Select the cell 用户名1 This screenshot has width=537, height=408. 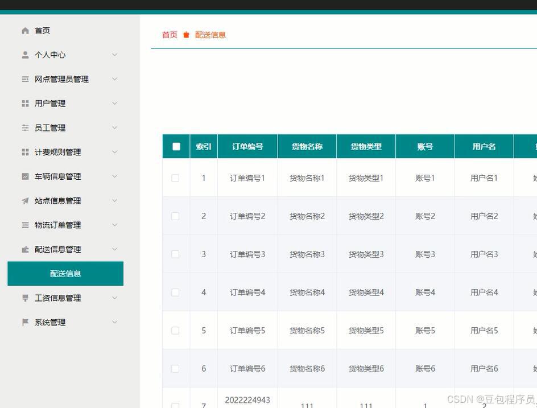(484, 178)
